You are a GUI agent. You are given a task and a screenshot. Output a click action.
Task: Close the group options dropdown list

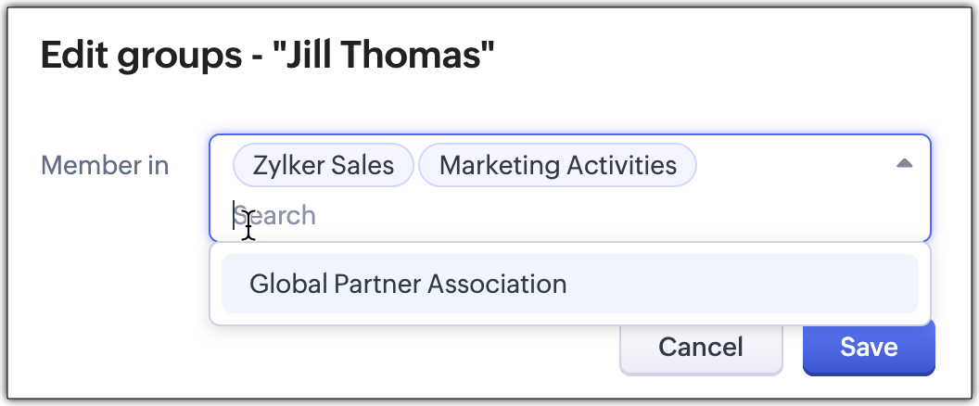click(x=905, y=163)
